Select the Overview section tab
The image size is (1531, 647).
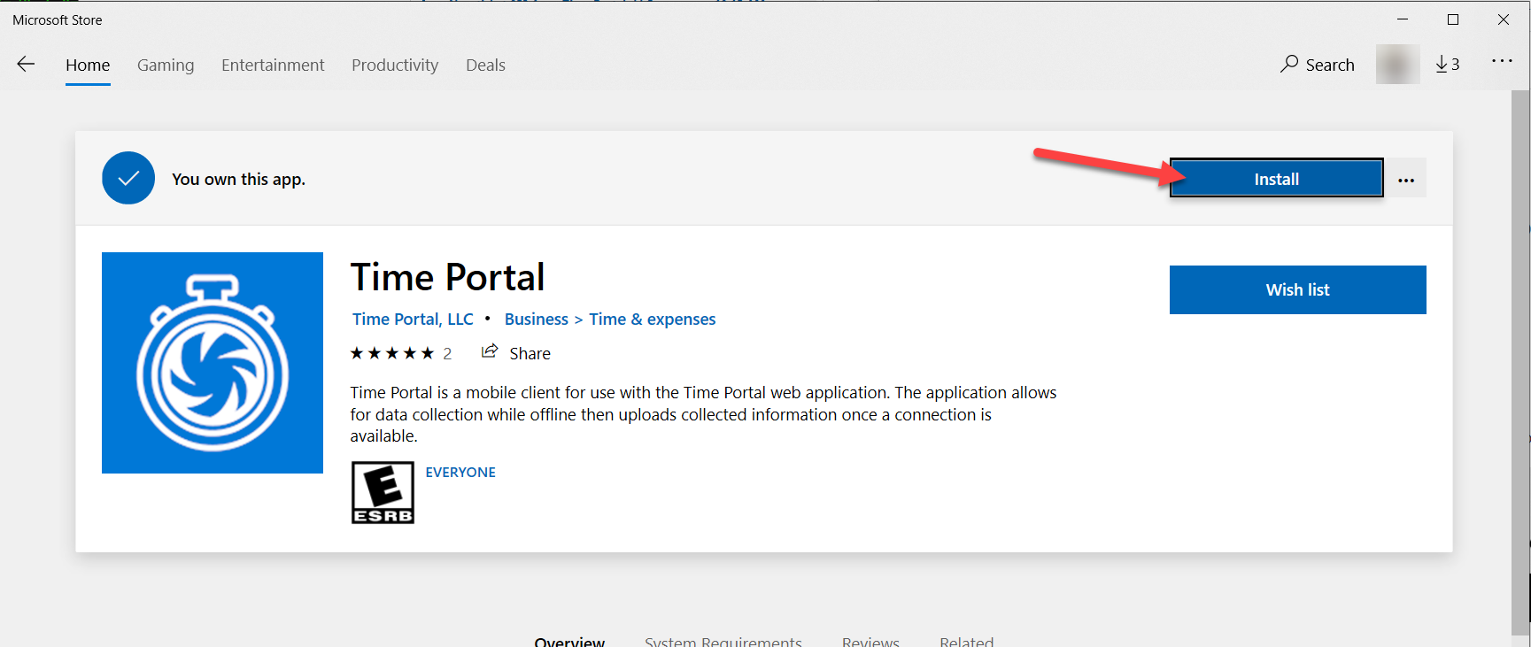pyautogui.click(x=569, y=641)
